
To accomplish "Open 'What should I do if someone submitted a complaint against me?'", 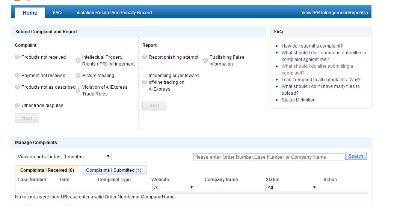I will click(324, 56).
